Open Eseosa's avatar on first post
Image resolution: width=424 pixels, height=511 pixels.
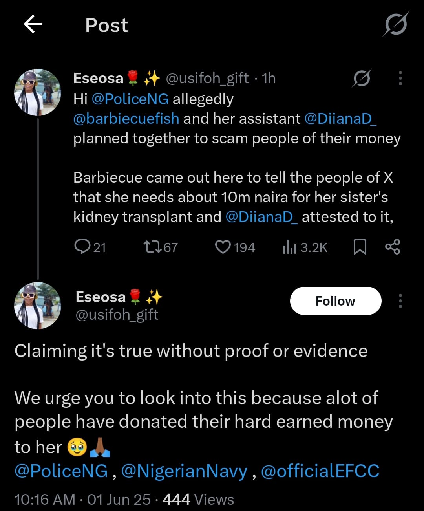coord(38,92)
